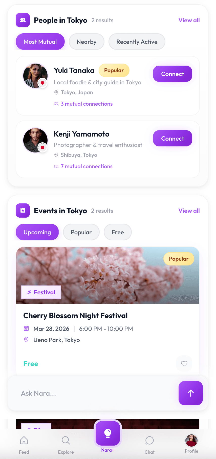Connect with Yuki Tanaka
This screenshot has height=459, width=216.
point(172,74)
